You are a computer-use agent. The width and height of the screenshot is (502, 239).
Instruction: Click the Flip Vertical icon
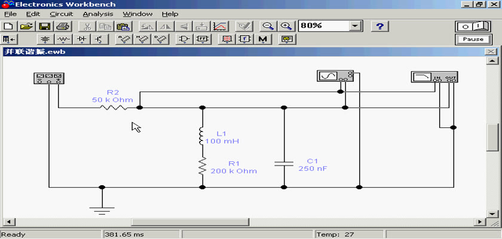point(183,26)
